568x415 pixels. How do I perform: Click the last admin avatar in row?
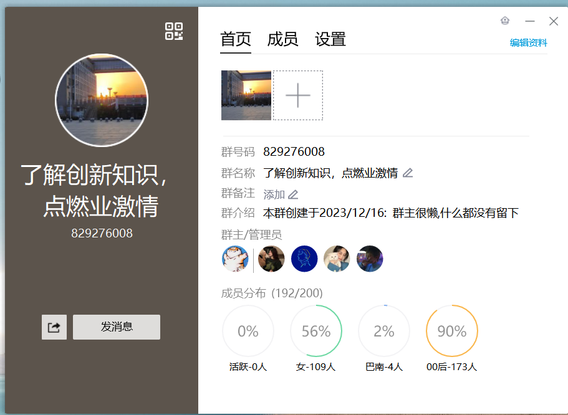pos(370,259)
